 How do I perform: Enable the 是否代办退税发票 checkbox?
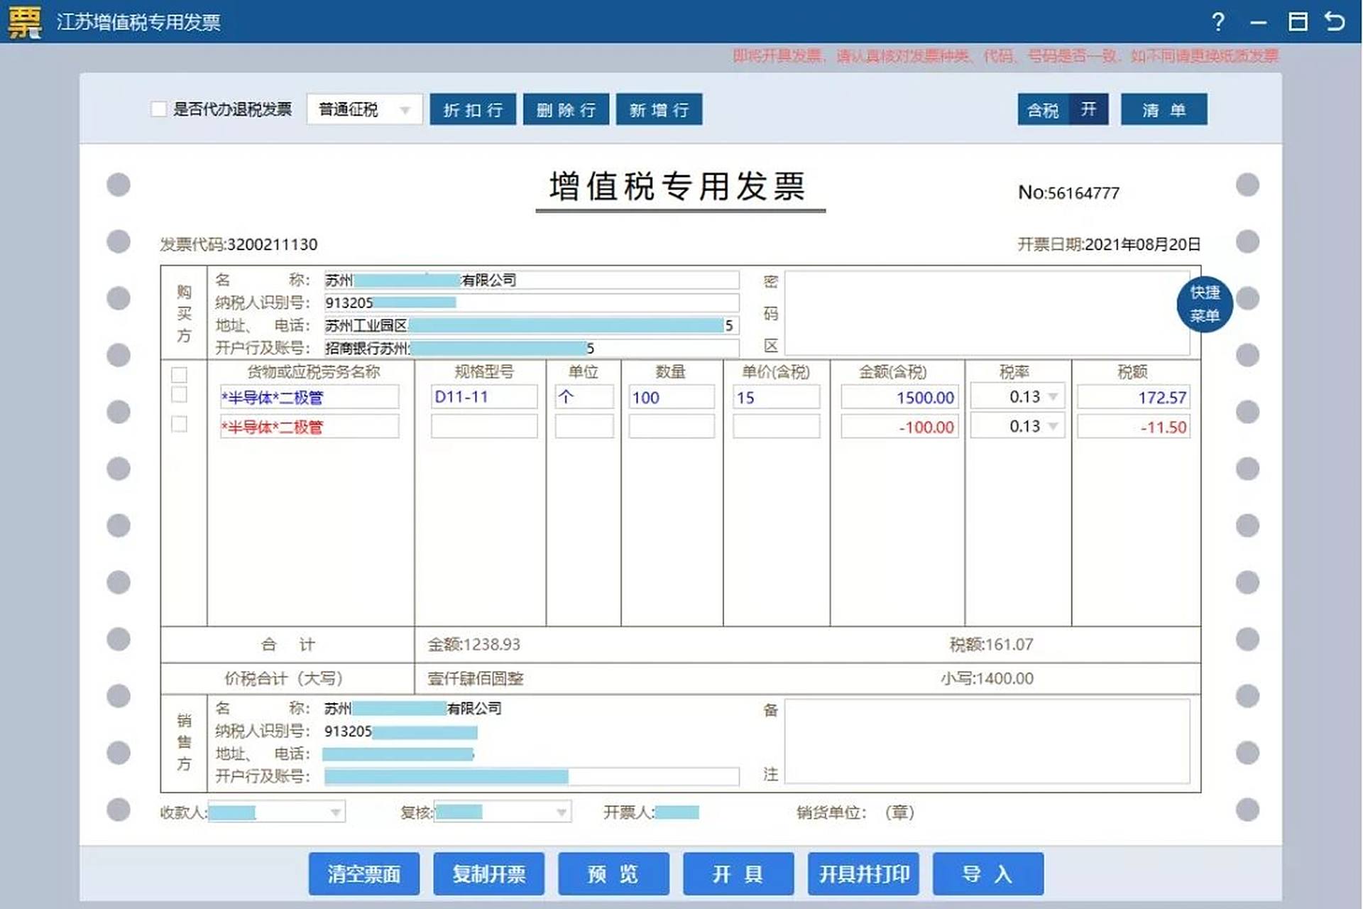[x=158, y=108]
